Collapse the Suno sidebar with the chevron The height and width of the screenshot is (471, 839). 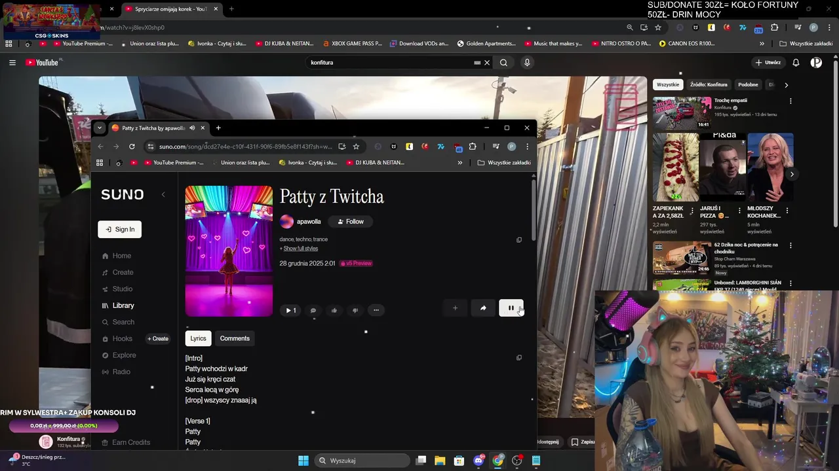[x=163, y=194]
